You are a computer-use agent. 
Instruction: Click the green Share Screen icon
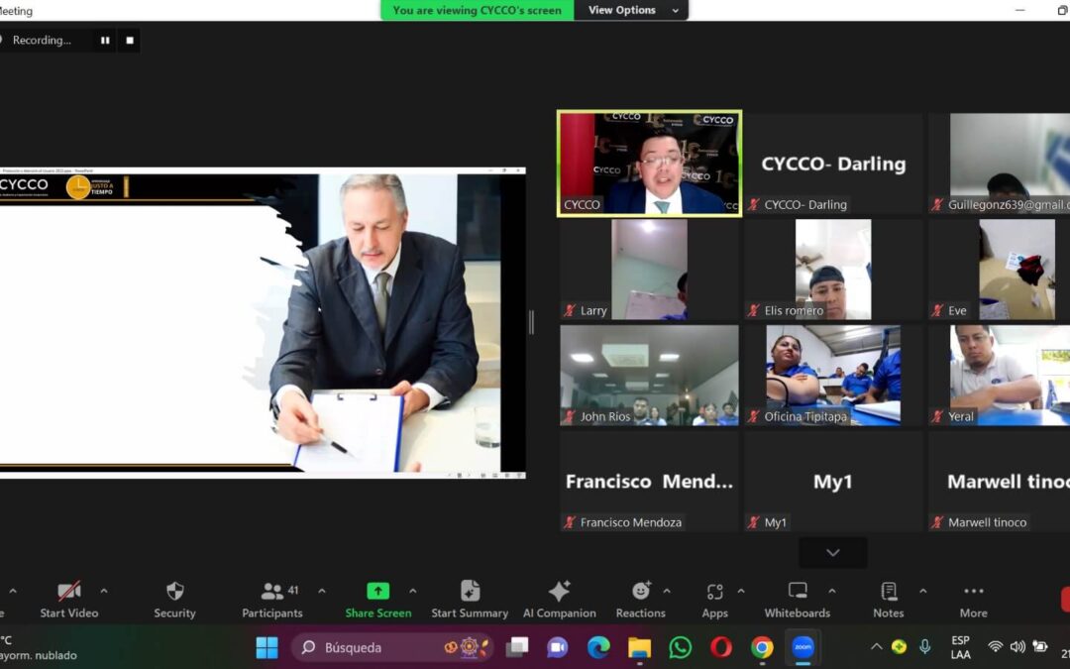(377, 591)
